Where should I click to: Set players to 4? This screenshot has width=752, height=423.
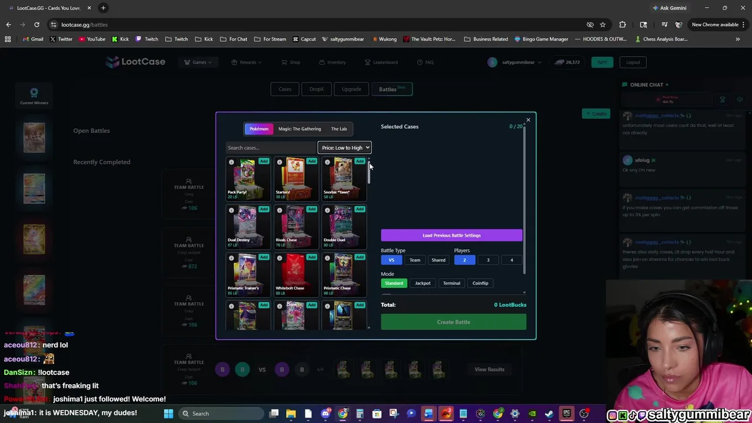point(511,260)
